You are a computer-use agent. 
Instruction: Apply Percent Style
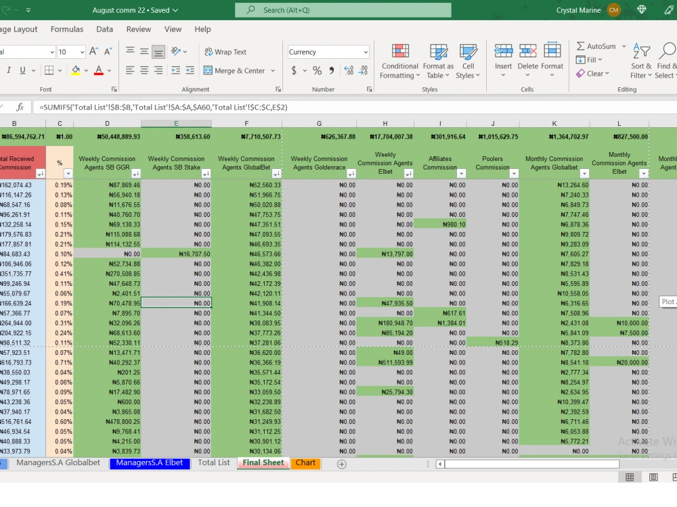pos(318,70)
